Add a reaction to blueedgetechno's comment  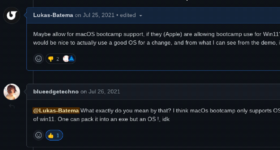point(39,135)
